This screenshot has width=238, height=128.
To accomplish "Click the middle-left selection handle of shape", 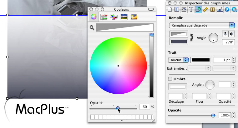I will [x=7, y=57].
